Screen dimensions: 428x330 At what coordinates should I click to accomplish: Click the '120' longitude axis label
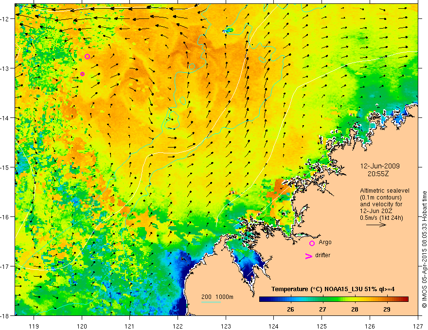coord(82,326)
